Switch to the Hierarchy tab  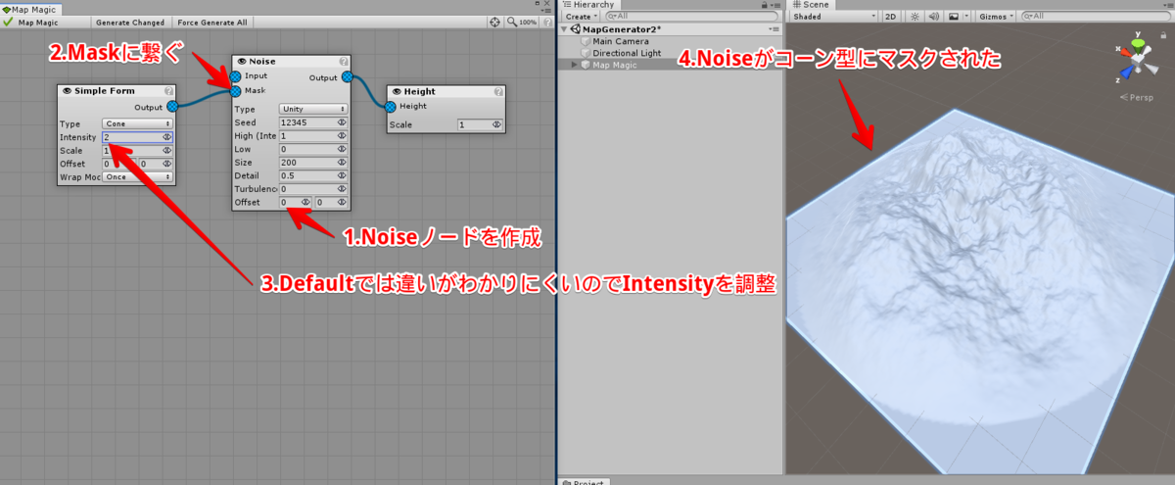[587, 5]
